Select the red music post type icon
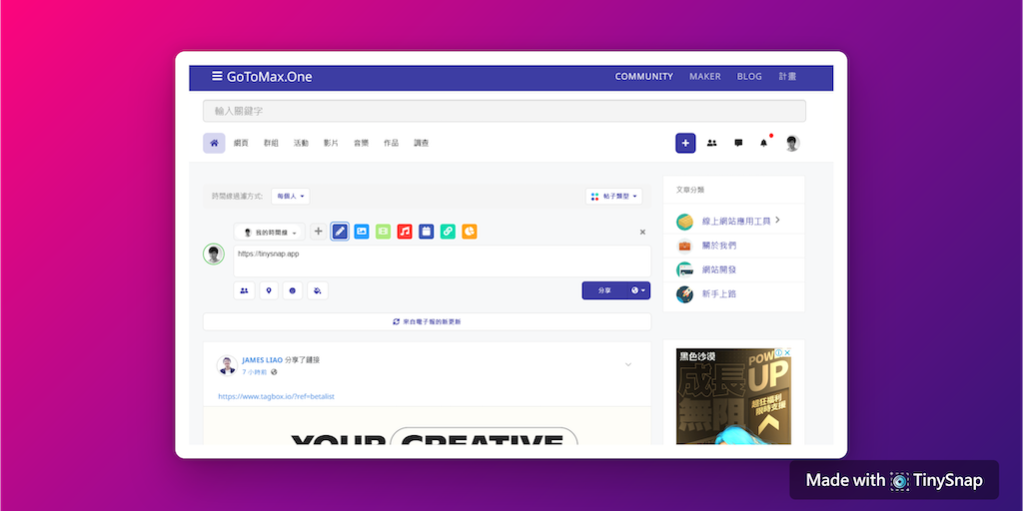The image size is (1023, 511). pos(405,232)
